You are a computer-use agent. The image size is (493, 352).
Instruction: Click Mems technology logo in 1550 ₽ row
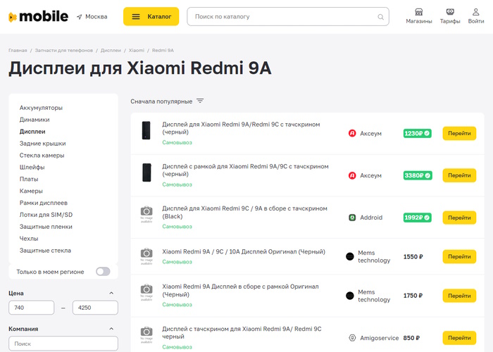[350, 256]
